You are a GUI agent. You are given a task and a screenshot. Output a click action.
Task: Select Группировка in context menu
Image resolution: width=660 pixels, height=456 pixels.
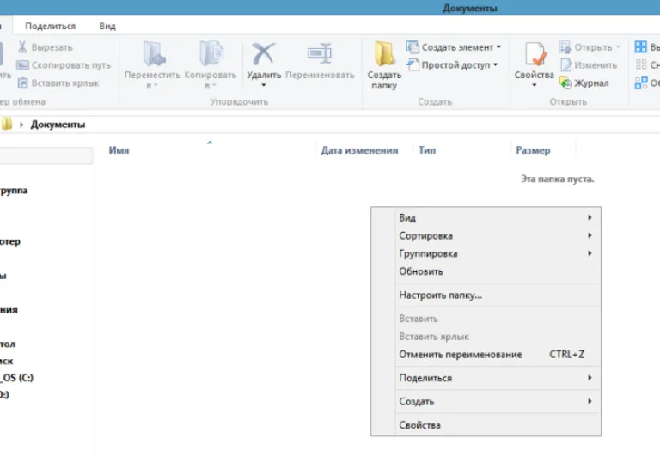[486, 253]
